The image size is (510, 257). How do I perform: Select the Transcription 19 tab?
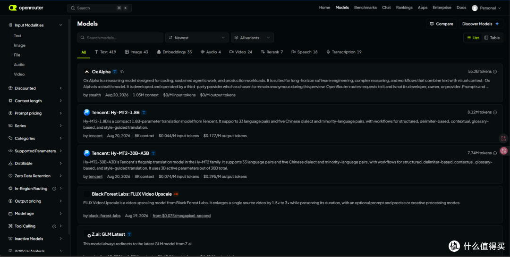pyautogui.click(x=344, y=52)
